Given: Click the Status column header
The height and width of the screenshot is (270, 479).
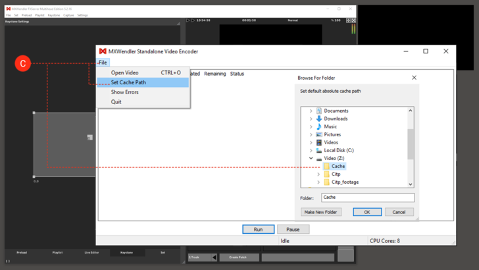Looking at the screenshot, I should coord(237,74).
